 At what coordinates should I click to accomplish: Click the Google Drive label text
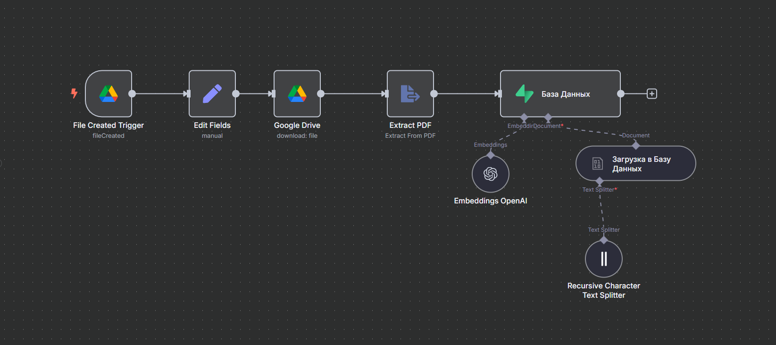coord(297,125)
